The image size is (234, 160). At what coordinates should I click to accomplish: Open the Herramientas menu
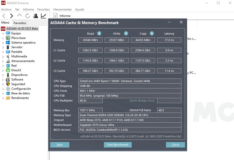coord(62,9)
